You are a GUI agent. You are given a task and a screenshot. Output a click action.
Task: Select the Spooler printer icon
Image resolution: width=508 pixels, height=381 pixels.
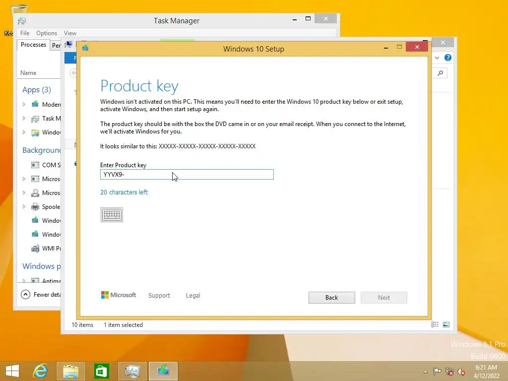(x=35, y=207)
